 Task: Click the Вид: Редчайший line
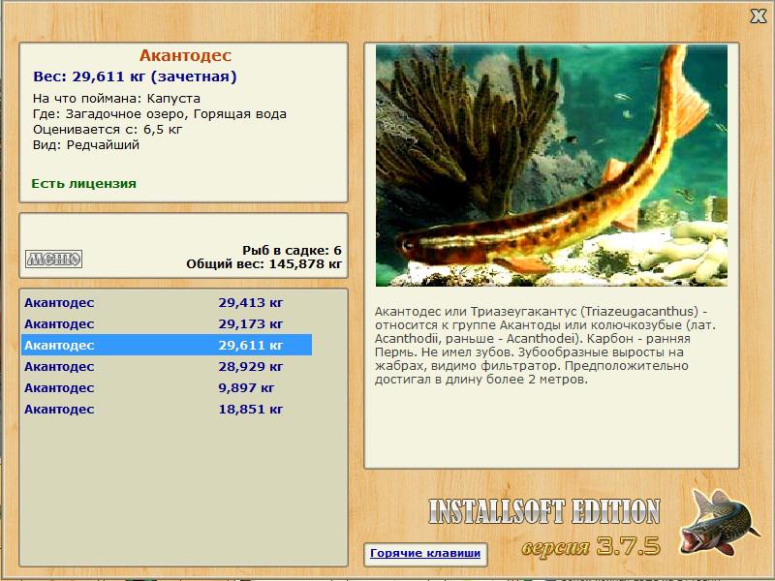pos(86,145)
